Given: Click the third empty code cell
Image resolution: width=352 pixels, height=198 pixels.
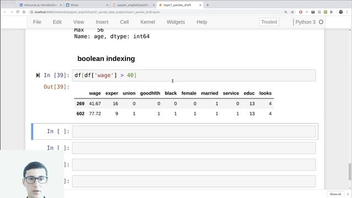Looking at the screenshot, I should pyautogui.click(x=194, y=164).
